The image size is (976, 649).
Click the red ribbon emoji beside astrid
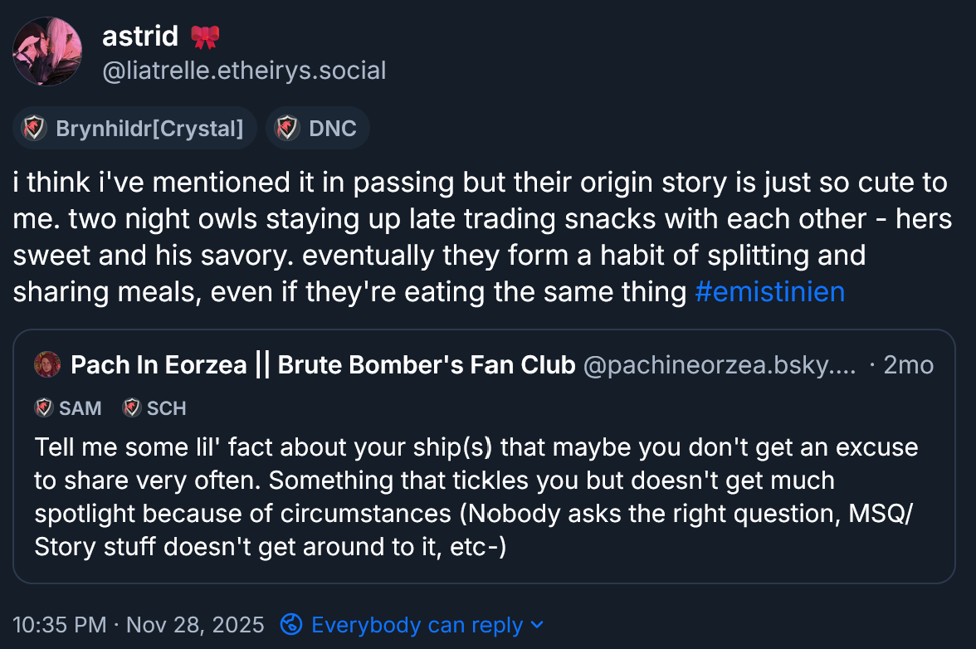[204, 37]
